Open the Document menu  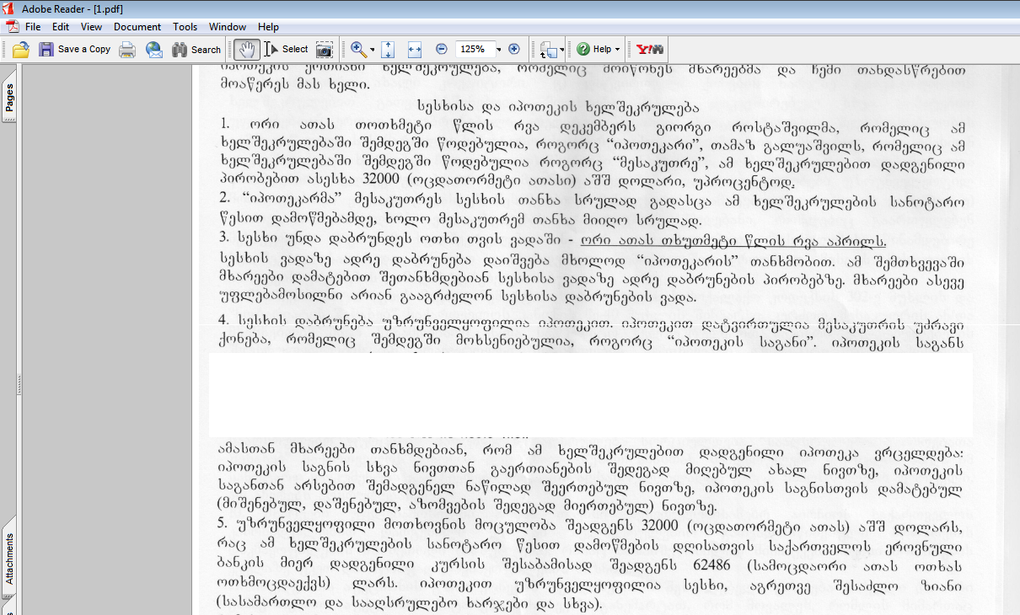click(x=137, y=27)
